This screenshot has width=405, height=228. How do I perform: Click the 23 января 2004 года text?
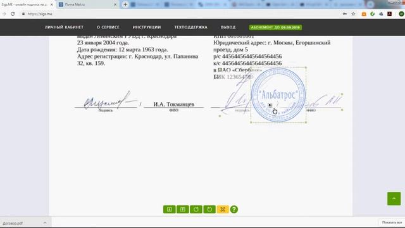103,42
